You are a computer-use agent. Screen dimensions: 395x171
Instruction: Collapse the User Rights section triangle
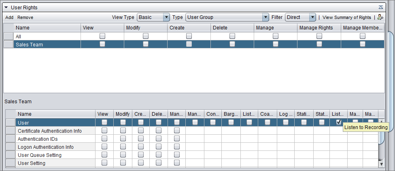(x=6, y=7)
